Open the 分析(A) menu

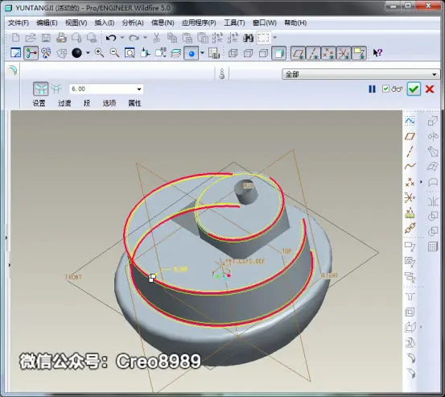(133, 23)
